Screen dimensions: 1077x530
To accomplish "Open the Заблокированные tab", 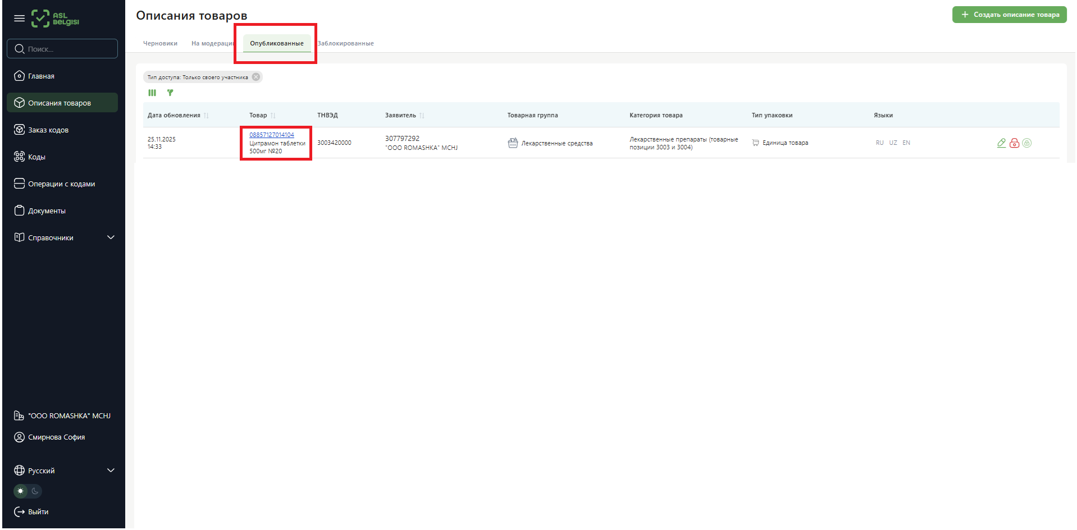I will 346,44.
